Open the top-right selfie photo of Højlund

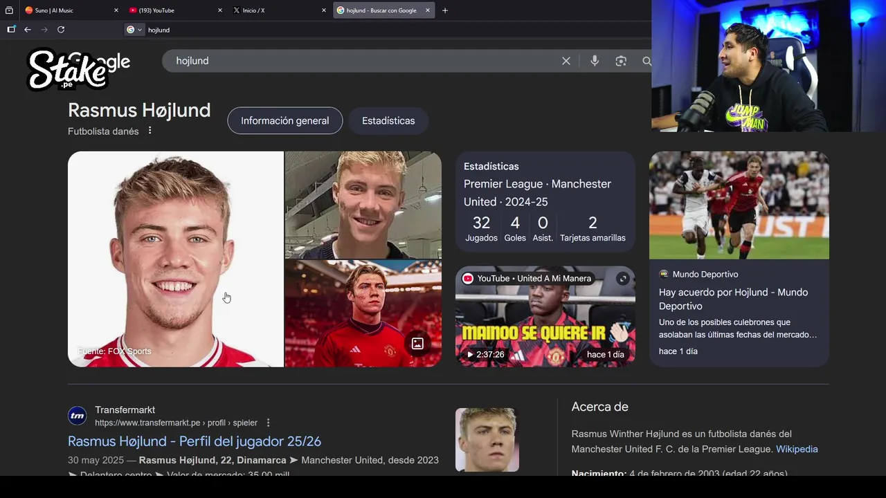pos(363,205)
